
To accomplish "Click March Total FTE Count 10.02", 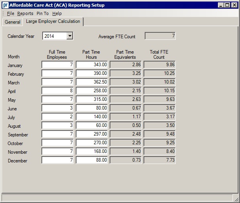I will pos(160,82).
